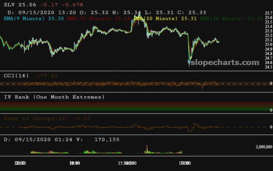
Task: Click the tallest volume spike bar
Action: [x=147, y=149]
